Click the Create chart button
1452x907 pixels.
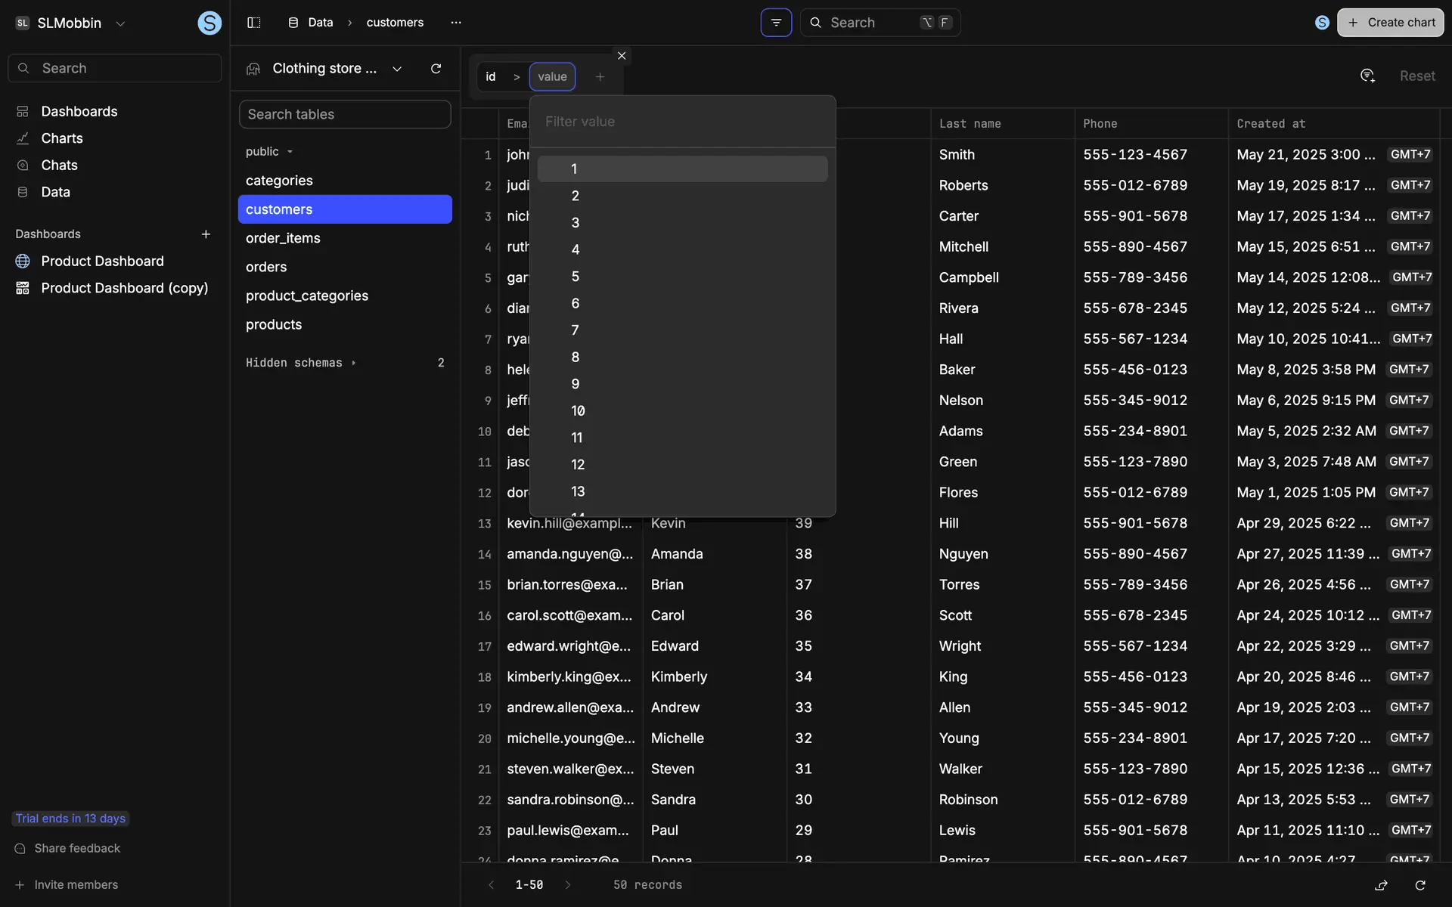coord(1390,23)
